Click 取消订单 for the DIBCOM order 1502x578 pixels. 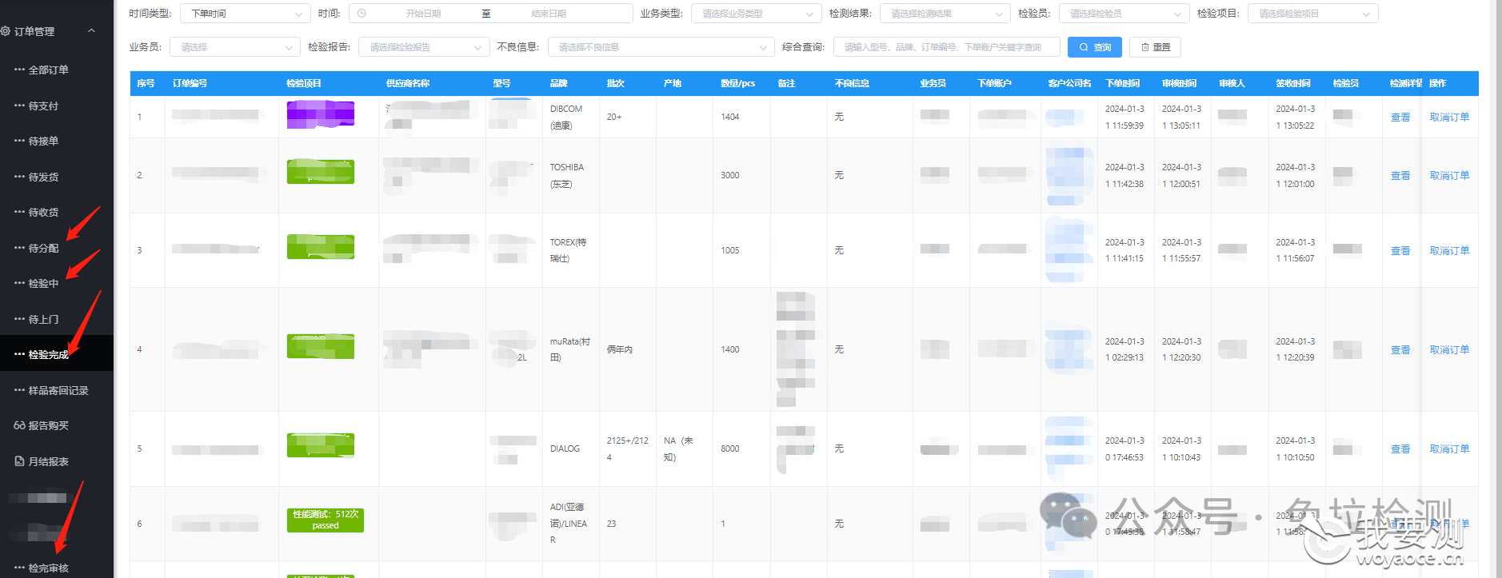tap(1449, 118)
